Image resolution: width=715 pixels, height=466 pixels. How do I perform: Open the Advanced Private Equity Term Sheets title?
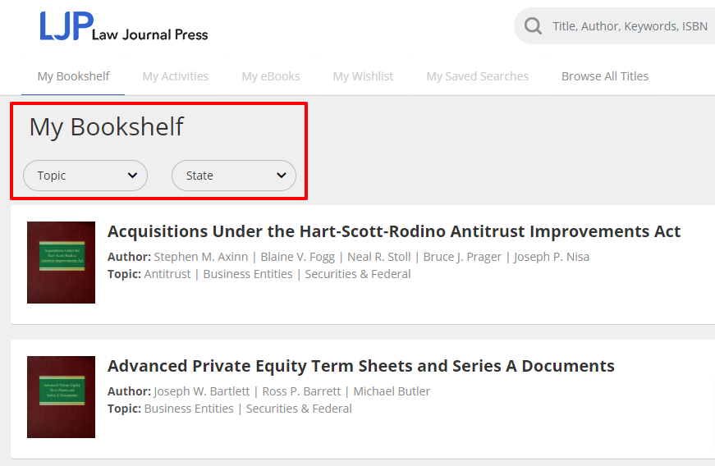coord(360,366)
